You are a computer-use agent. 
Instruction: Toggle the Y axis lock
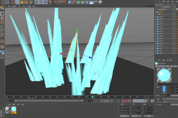41,2
